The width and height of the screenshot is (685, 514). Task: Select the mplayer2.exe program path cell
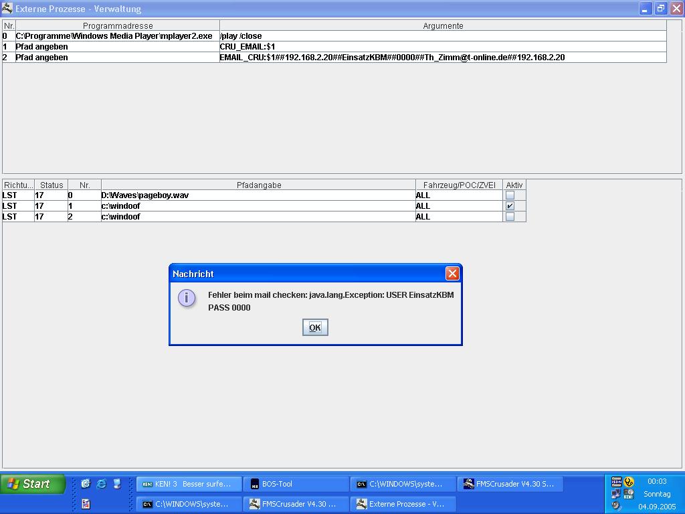click(117, 36)
